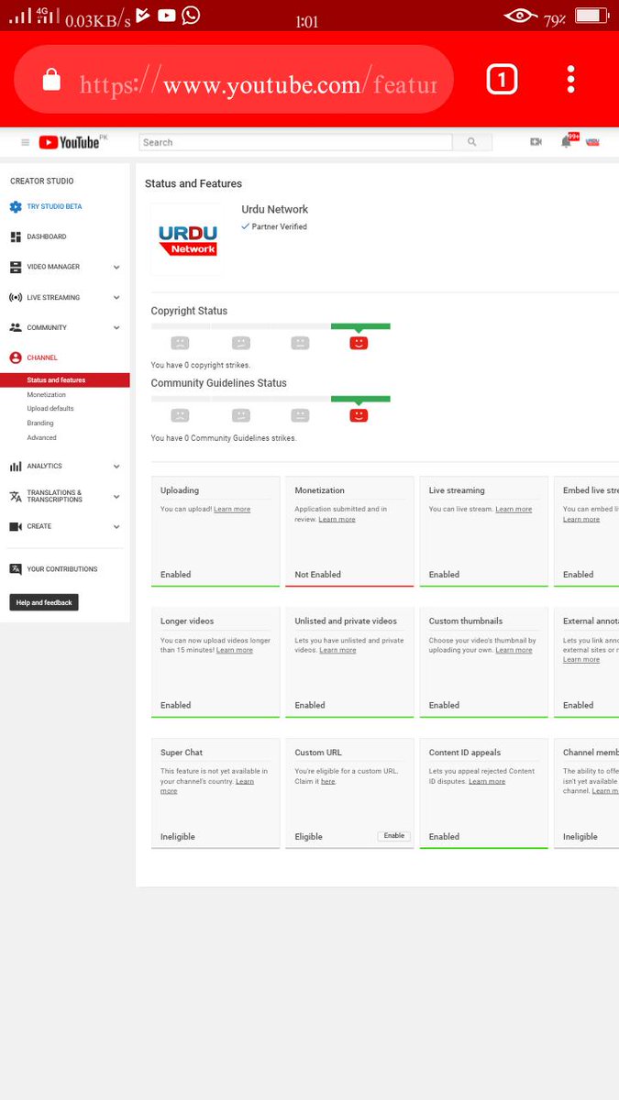Click the Create camera icon in sidebar
619x1100 pixels.
[x=16, y=527]
